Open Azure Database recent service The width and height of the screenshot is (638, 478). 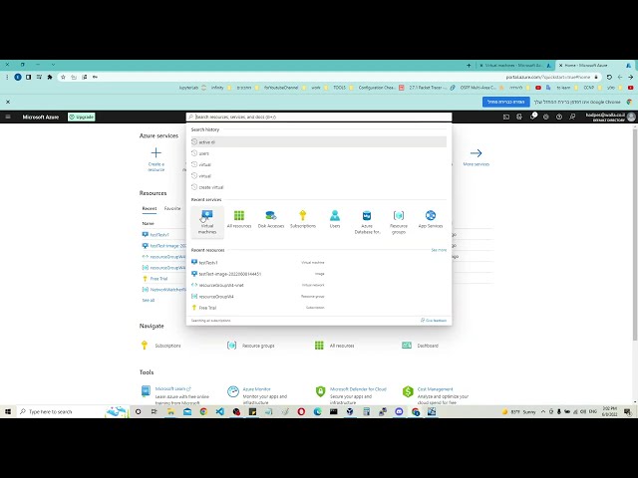pyautogui.click(x=367, y=222)
